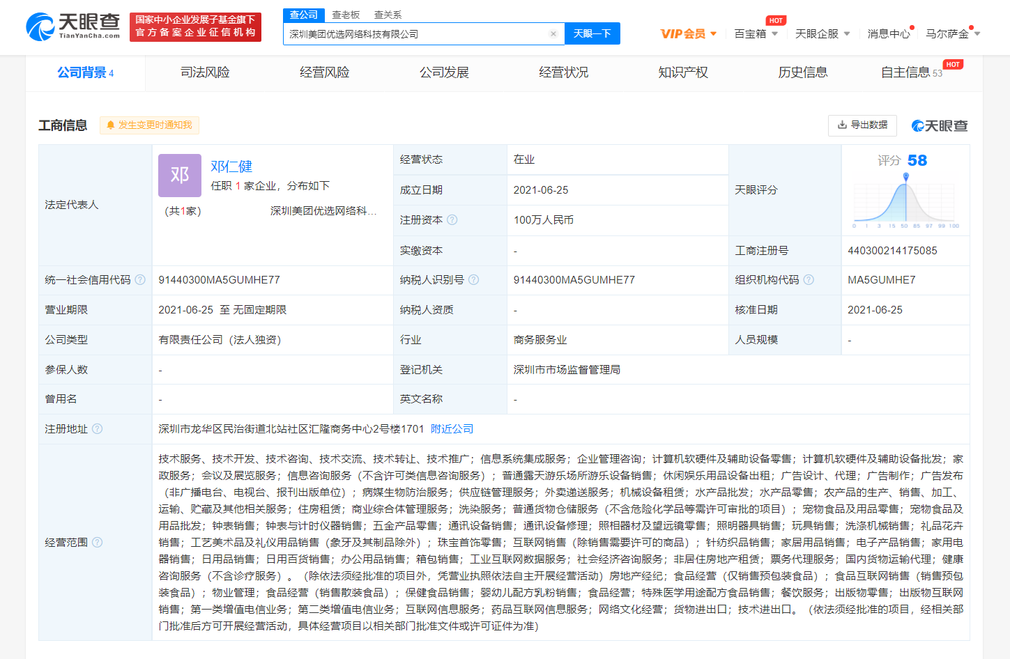Open the 附近公司 link

point(452,429)
